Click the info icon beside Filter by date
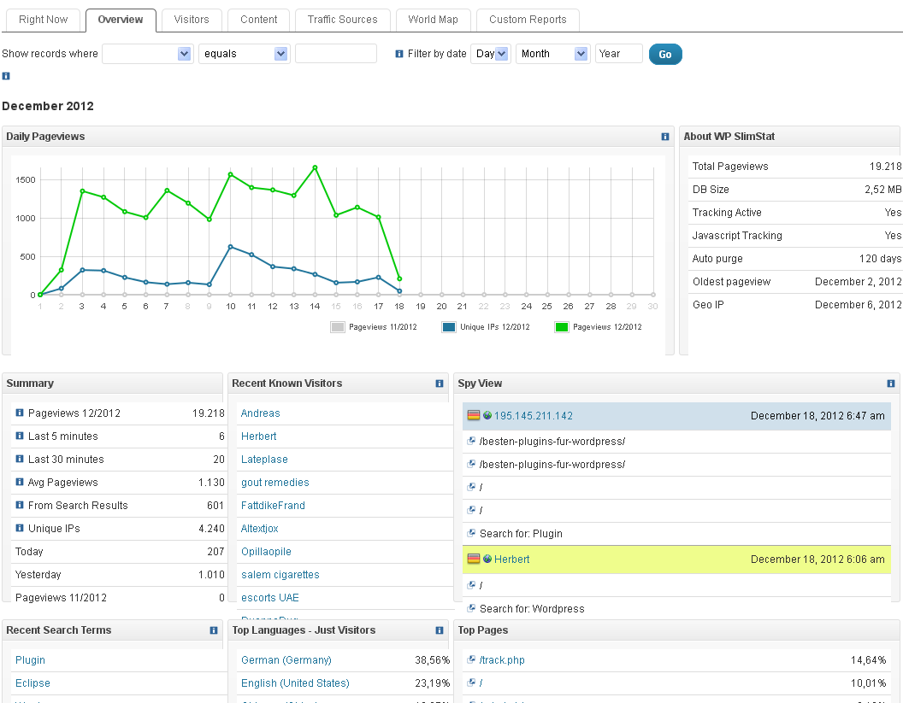The image size is (903, 703). tap(399, 54)
